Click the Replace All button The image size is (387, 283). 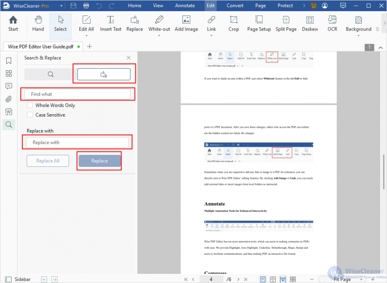pos(48,161)
